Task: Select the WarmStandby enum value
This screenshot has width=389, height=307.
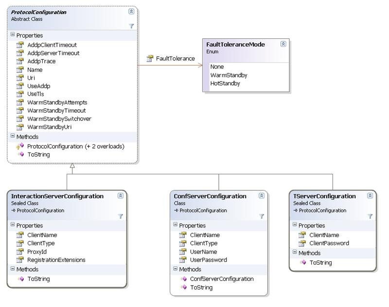Action: tap(229, 75)
